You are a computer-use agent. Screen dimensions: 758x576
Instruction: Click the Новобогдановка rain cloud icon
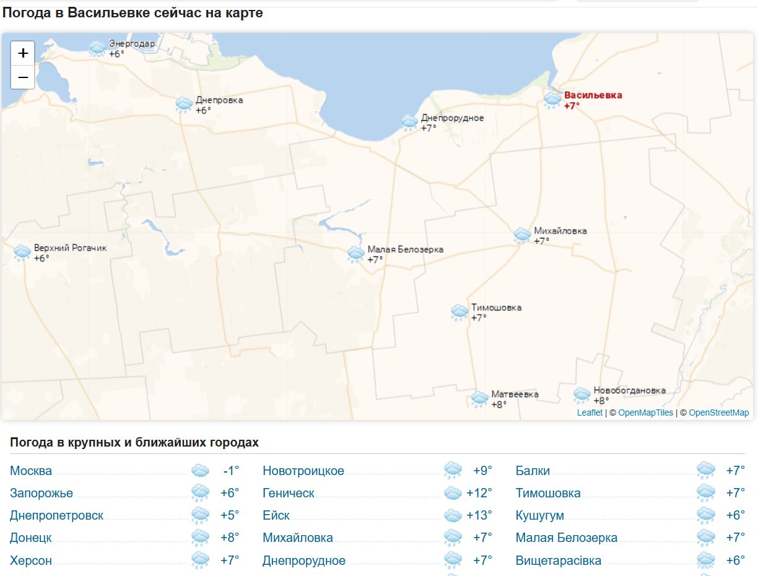click(x=582, y=395)
